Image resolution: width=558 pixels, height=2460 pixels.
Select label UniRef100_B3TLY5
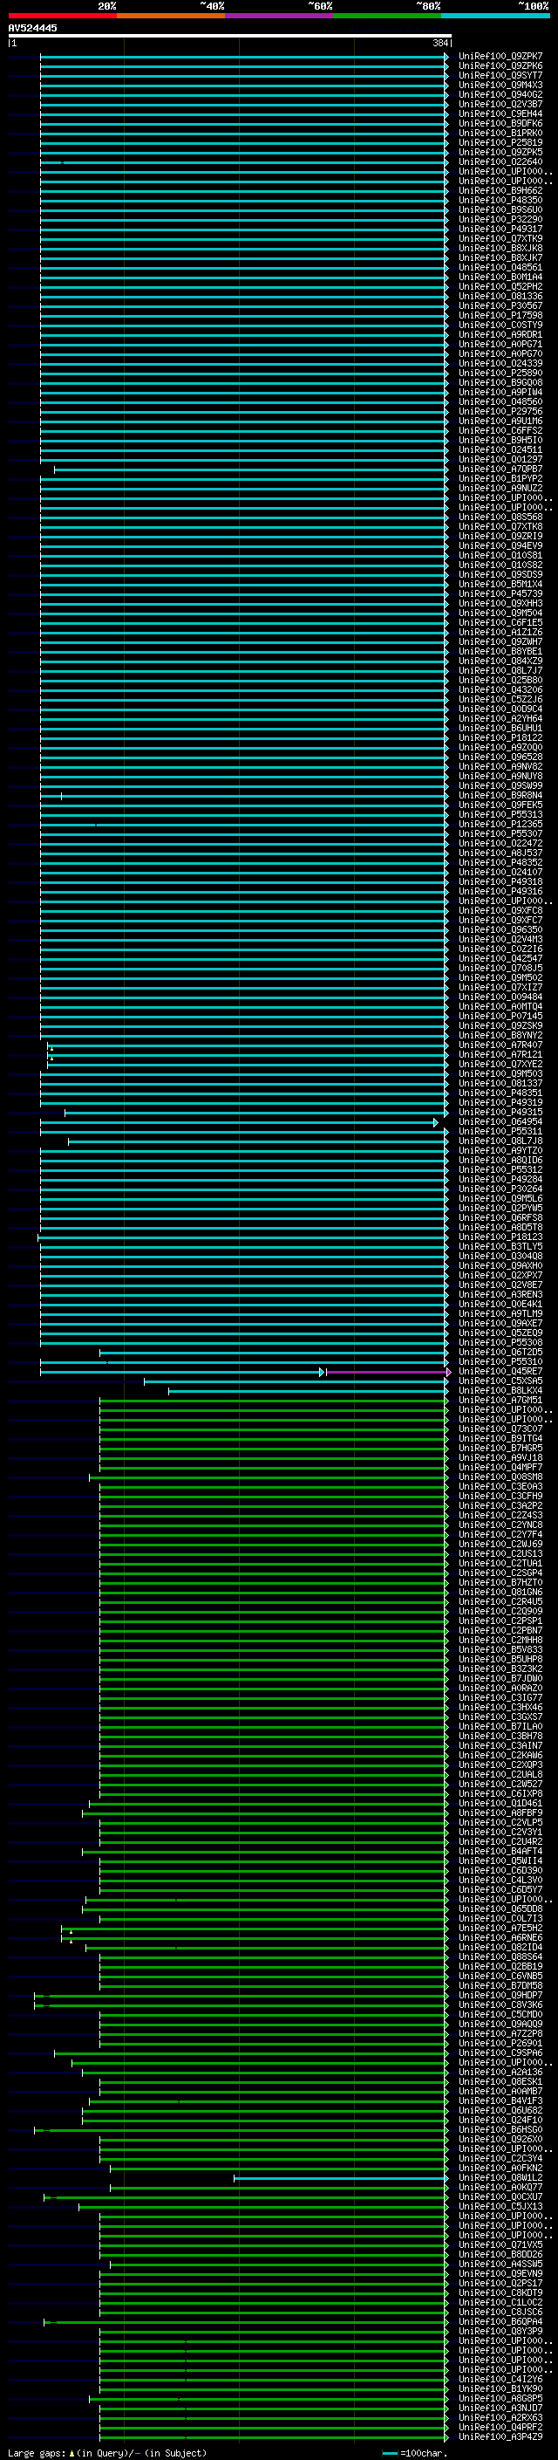tap(500, 1246)
